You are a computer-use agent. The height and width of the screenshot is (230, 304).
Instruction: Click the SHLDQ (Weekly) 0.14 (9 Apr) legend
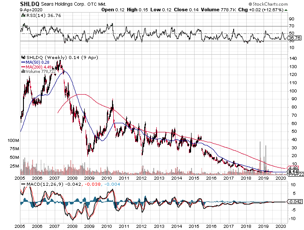(x=62, y=58)
